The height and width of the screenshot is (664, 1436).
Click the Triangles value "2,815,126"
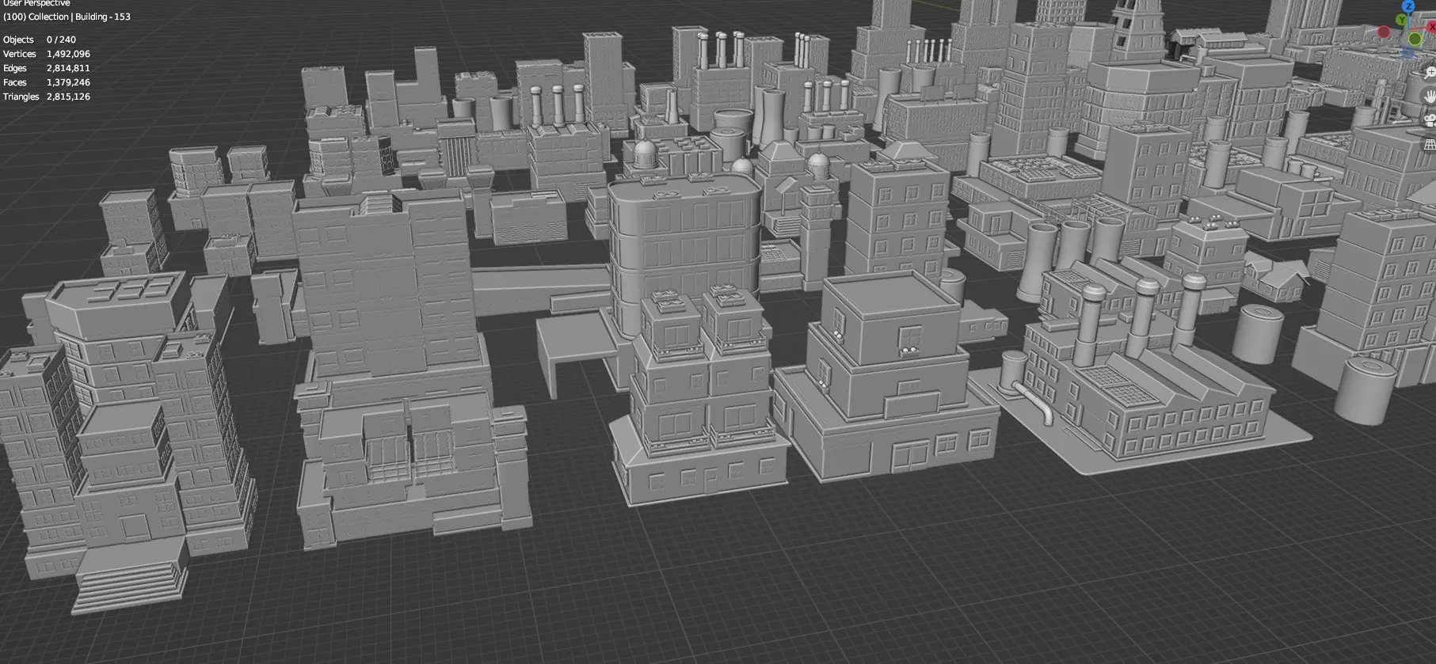68,97
